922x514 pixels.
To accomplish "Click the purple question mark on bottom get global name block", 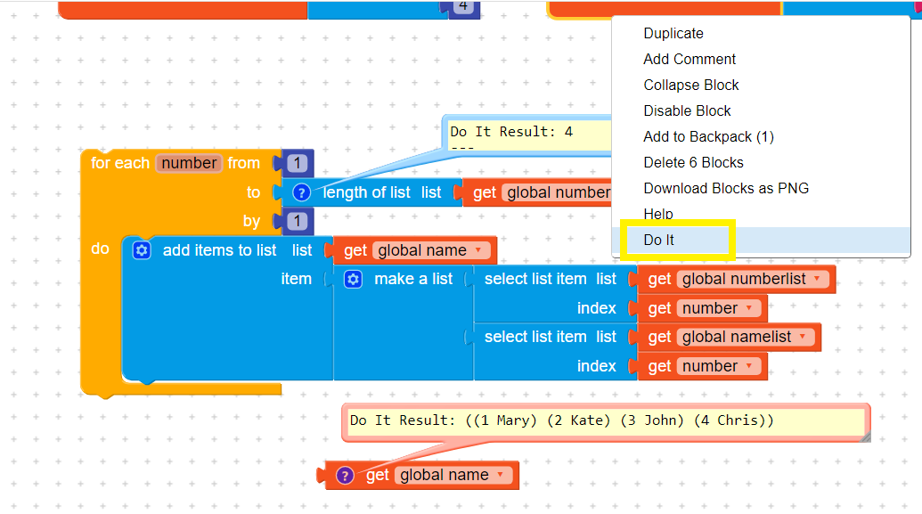I will [345, 475].
